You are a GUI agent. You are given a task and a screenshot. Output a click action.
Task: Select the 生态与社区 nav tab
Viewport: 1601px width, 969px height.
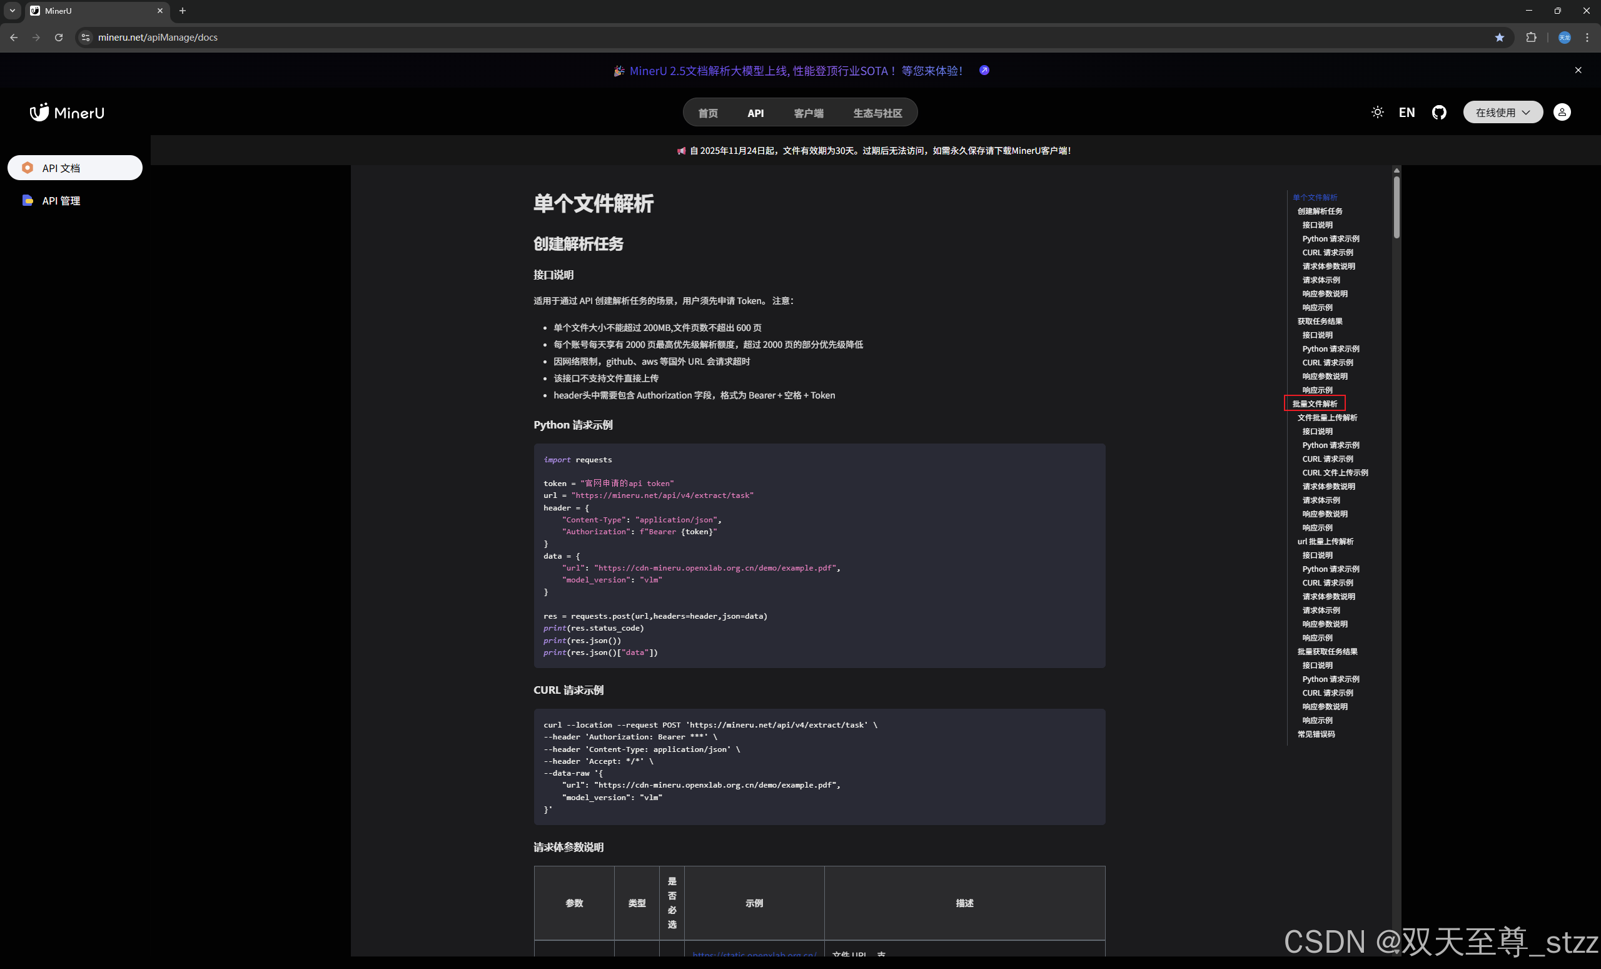877,113
